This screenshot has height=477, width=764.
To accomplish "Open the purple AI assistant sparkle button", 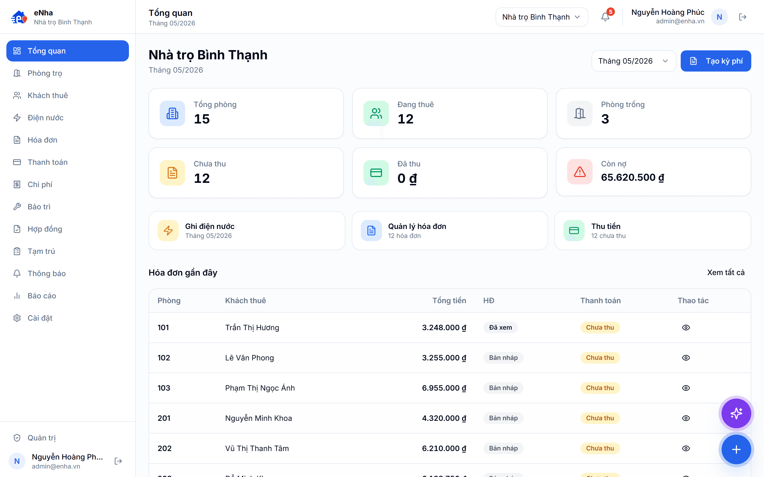I will coord(736,413).
